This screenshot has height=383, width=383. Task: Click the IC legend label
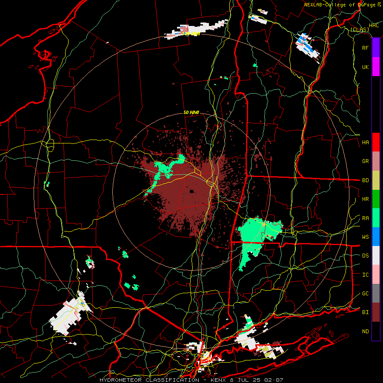coord(365,275)
